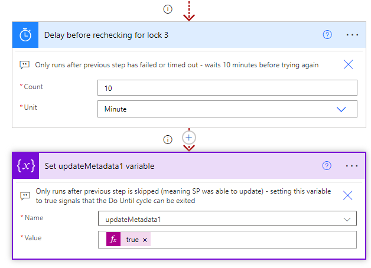Dismiss the comment on Set variable action
Screen dimensions: 371x268
[347, 195]
